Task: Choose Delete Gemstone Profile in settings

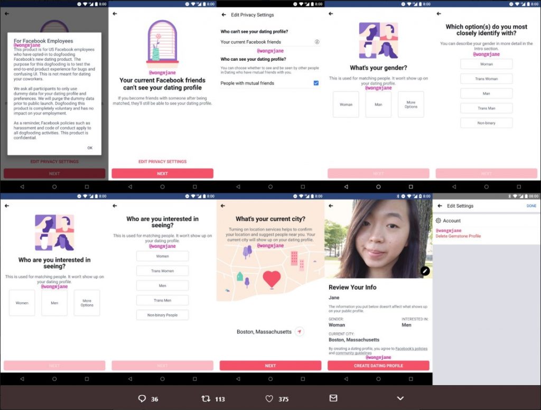Action: coord(459,236)
